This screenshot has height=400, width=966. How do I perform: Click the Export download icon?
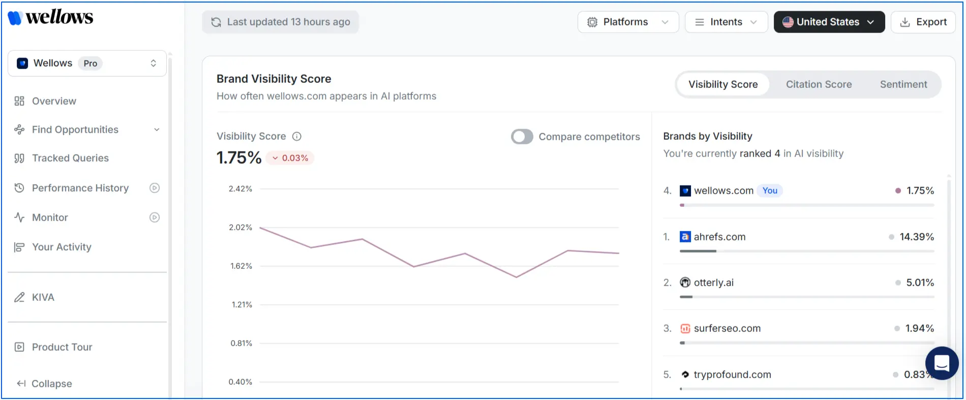pyautogui.click(x=905, y=22)
